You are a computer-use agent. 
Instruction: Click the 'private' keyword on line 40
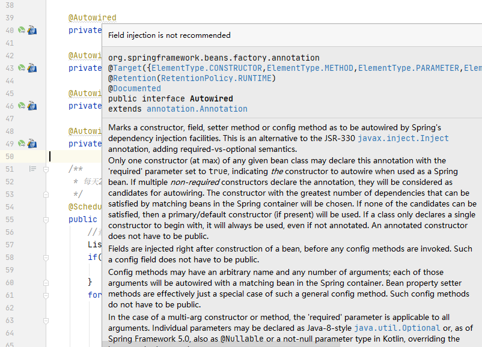click(x=85, y=31)
